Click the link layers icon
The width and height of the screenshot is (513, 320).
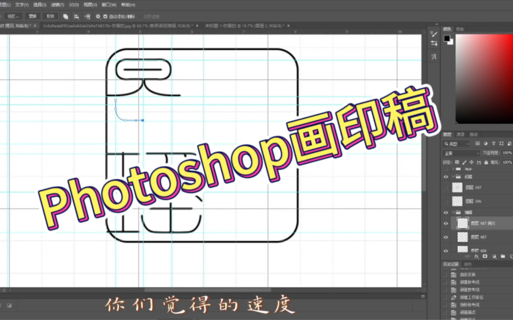467,257
